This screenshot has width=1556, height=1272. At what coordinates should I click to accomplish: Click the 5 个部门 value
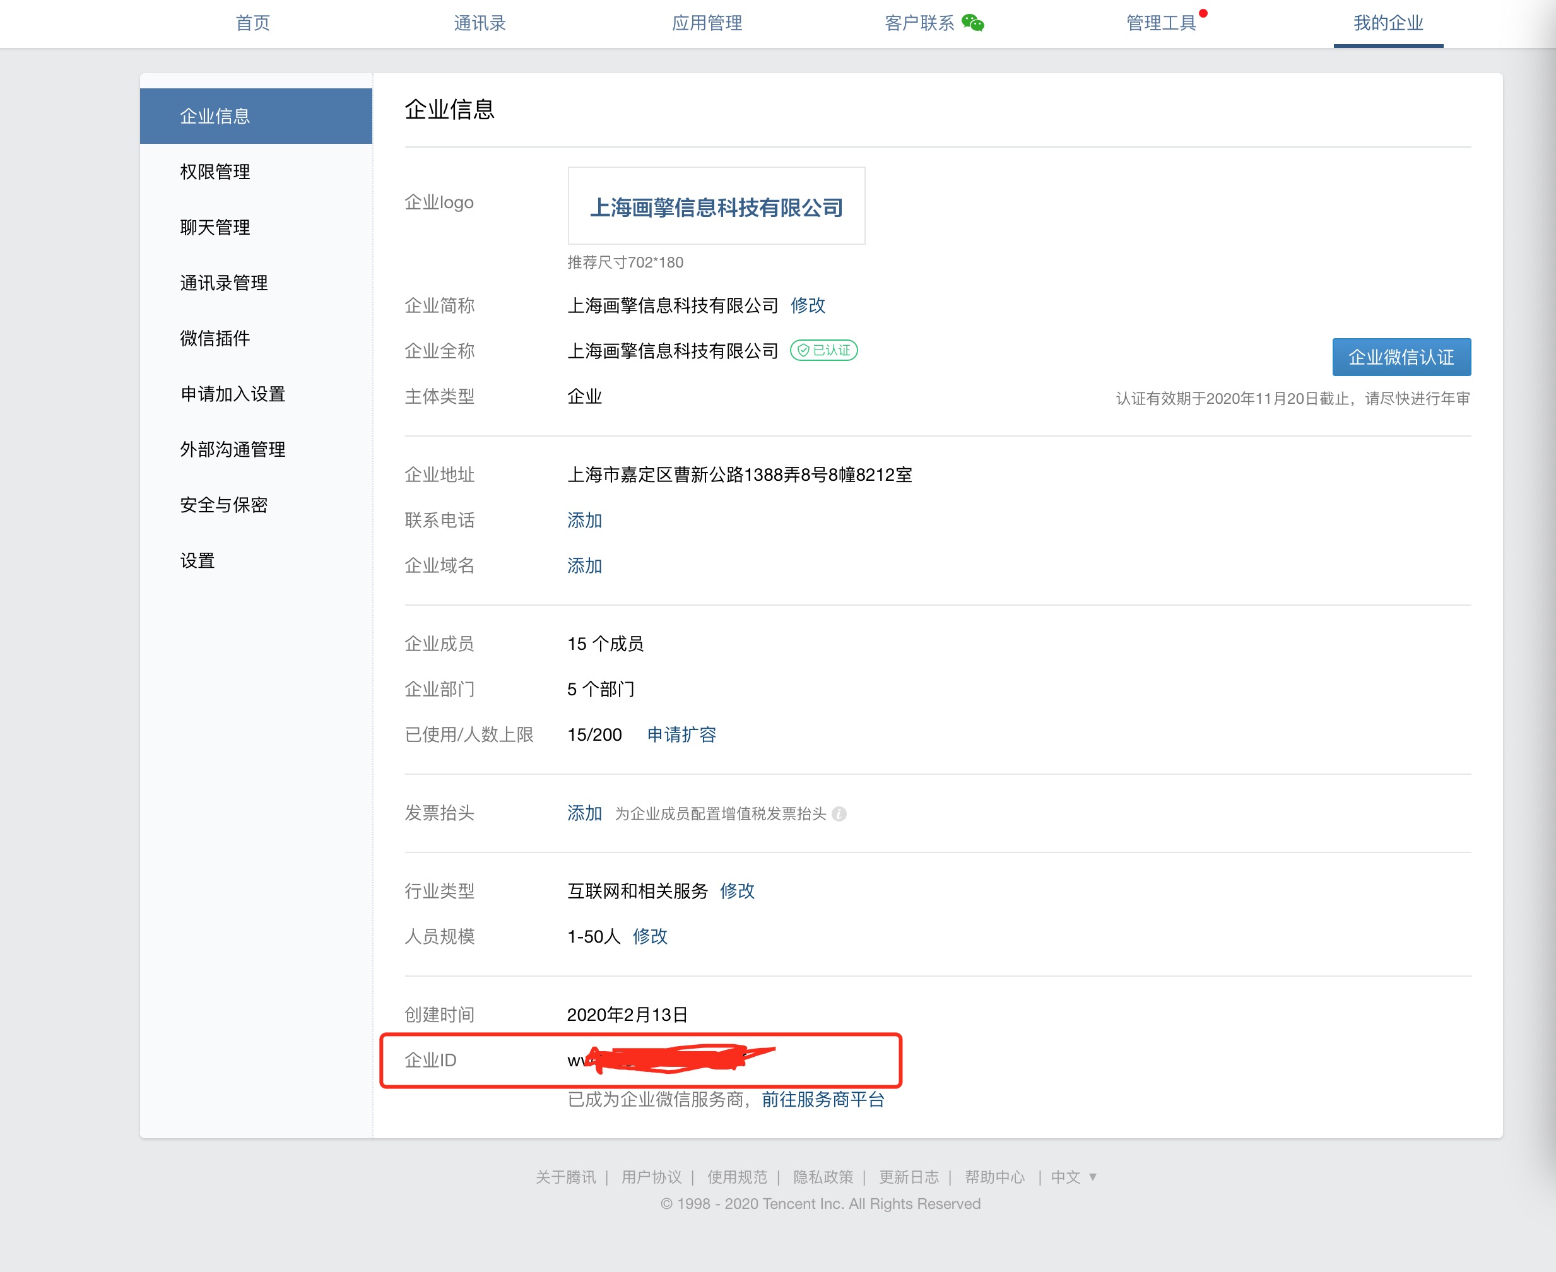point(601,689)
